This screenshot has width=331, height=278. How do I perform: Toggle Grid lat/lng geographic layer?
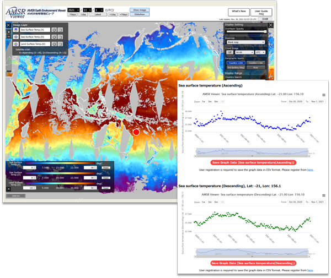236,68
